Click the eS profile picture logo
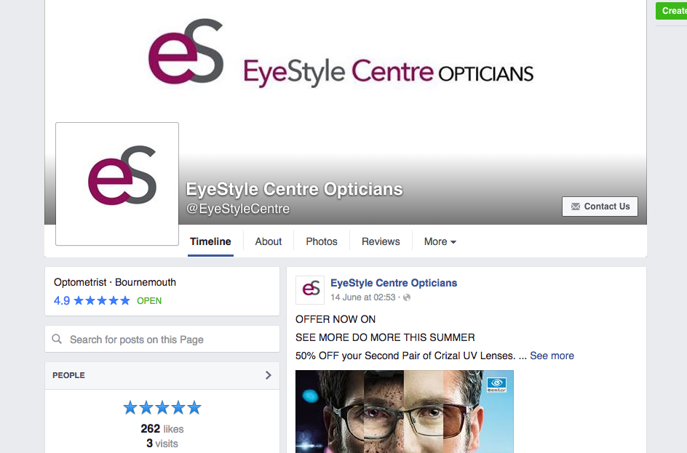Image resolution: width=687 pixels, height=453 pixels. pyautogui.click(x=117, y=184)
